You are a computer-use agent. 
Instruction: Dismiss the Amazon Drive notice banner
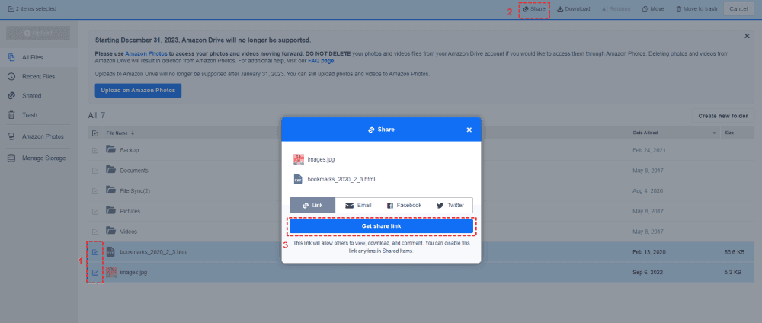pyautogui.click(x=747, y=36)
